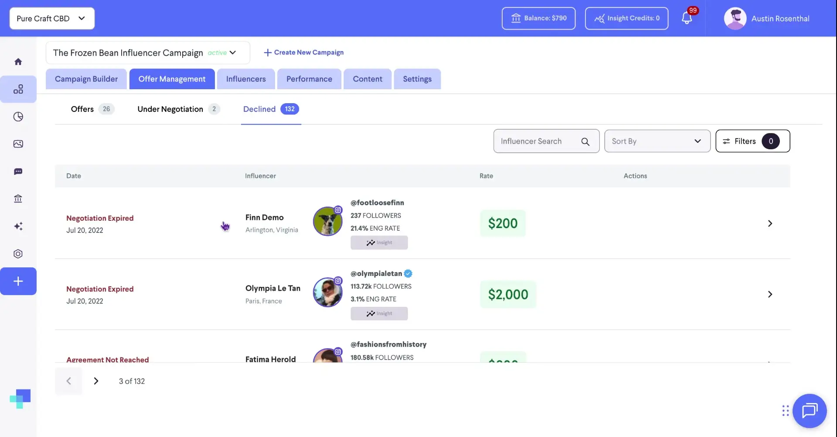Select the AI sparkles icon in sidebar
Image resolution: width=837 pixels, height=437 pixels.
pyautogui.click(x=18, y=226)
